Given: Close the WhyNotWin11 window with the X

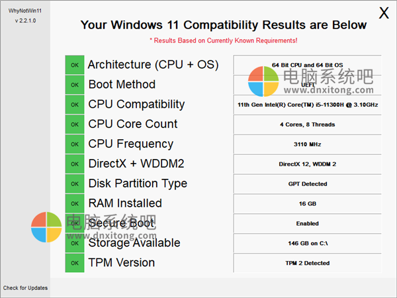Looking at the screenshot, I should 384,13.
